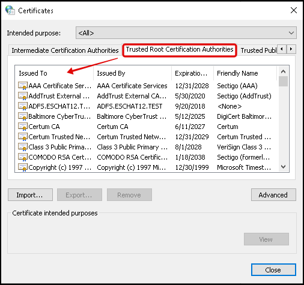
Task: Click expiration date 12/30/1999
Action: pyautogui.click(x=192, y=167)
